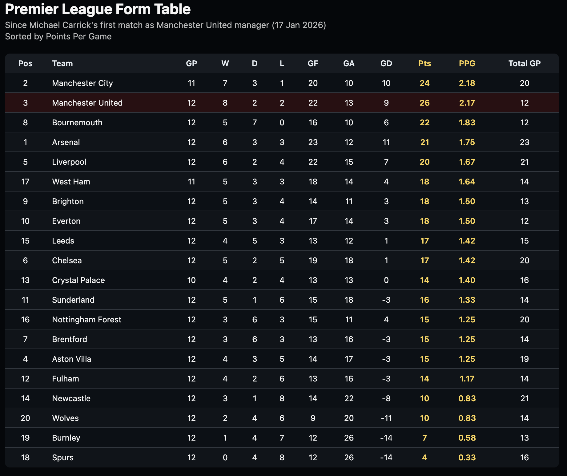
Task: Select the highlighted Manchester United row name
Action: pyautogui.click(x=87, y=103)
